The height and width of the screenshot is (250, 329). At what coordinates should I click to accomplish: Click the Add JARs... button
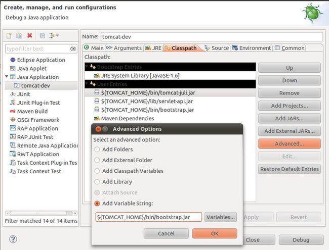(290, 119)
